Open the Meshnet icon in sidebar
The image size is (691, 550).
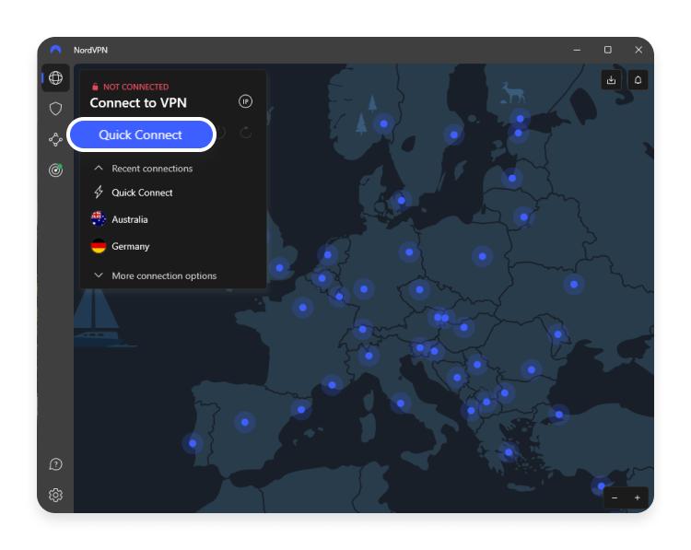click(x=55, y=139)
